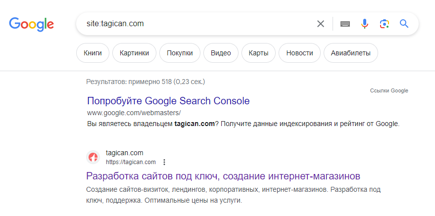Switch to the Покупки filter

[x=180, y=53]
